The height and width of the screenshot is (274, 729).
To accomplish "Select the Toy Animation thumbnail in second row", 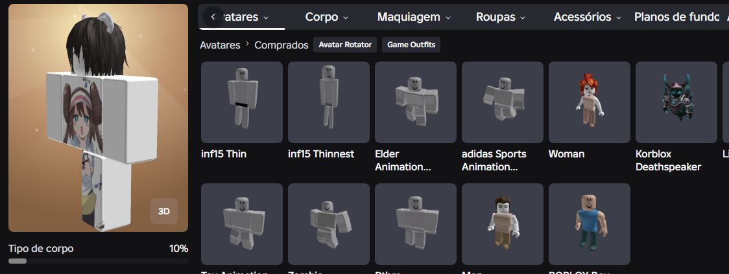I will 242,224.
